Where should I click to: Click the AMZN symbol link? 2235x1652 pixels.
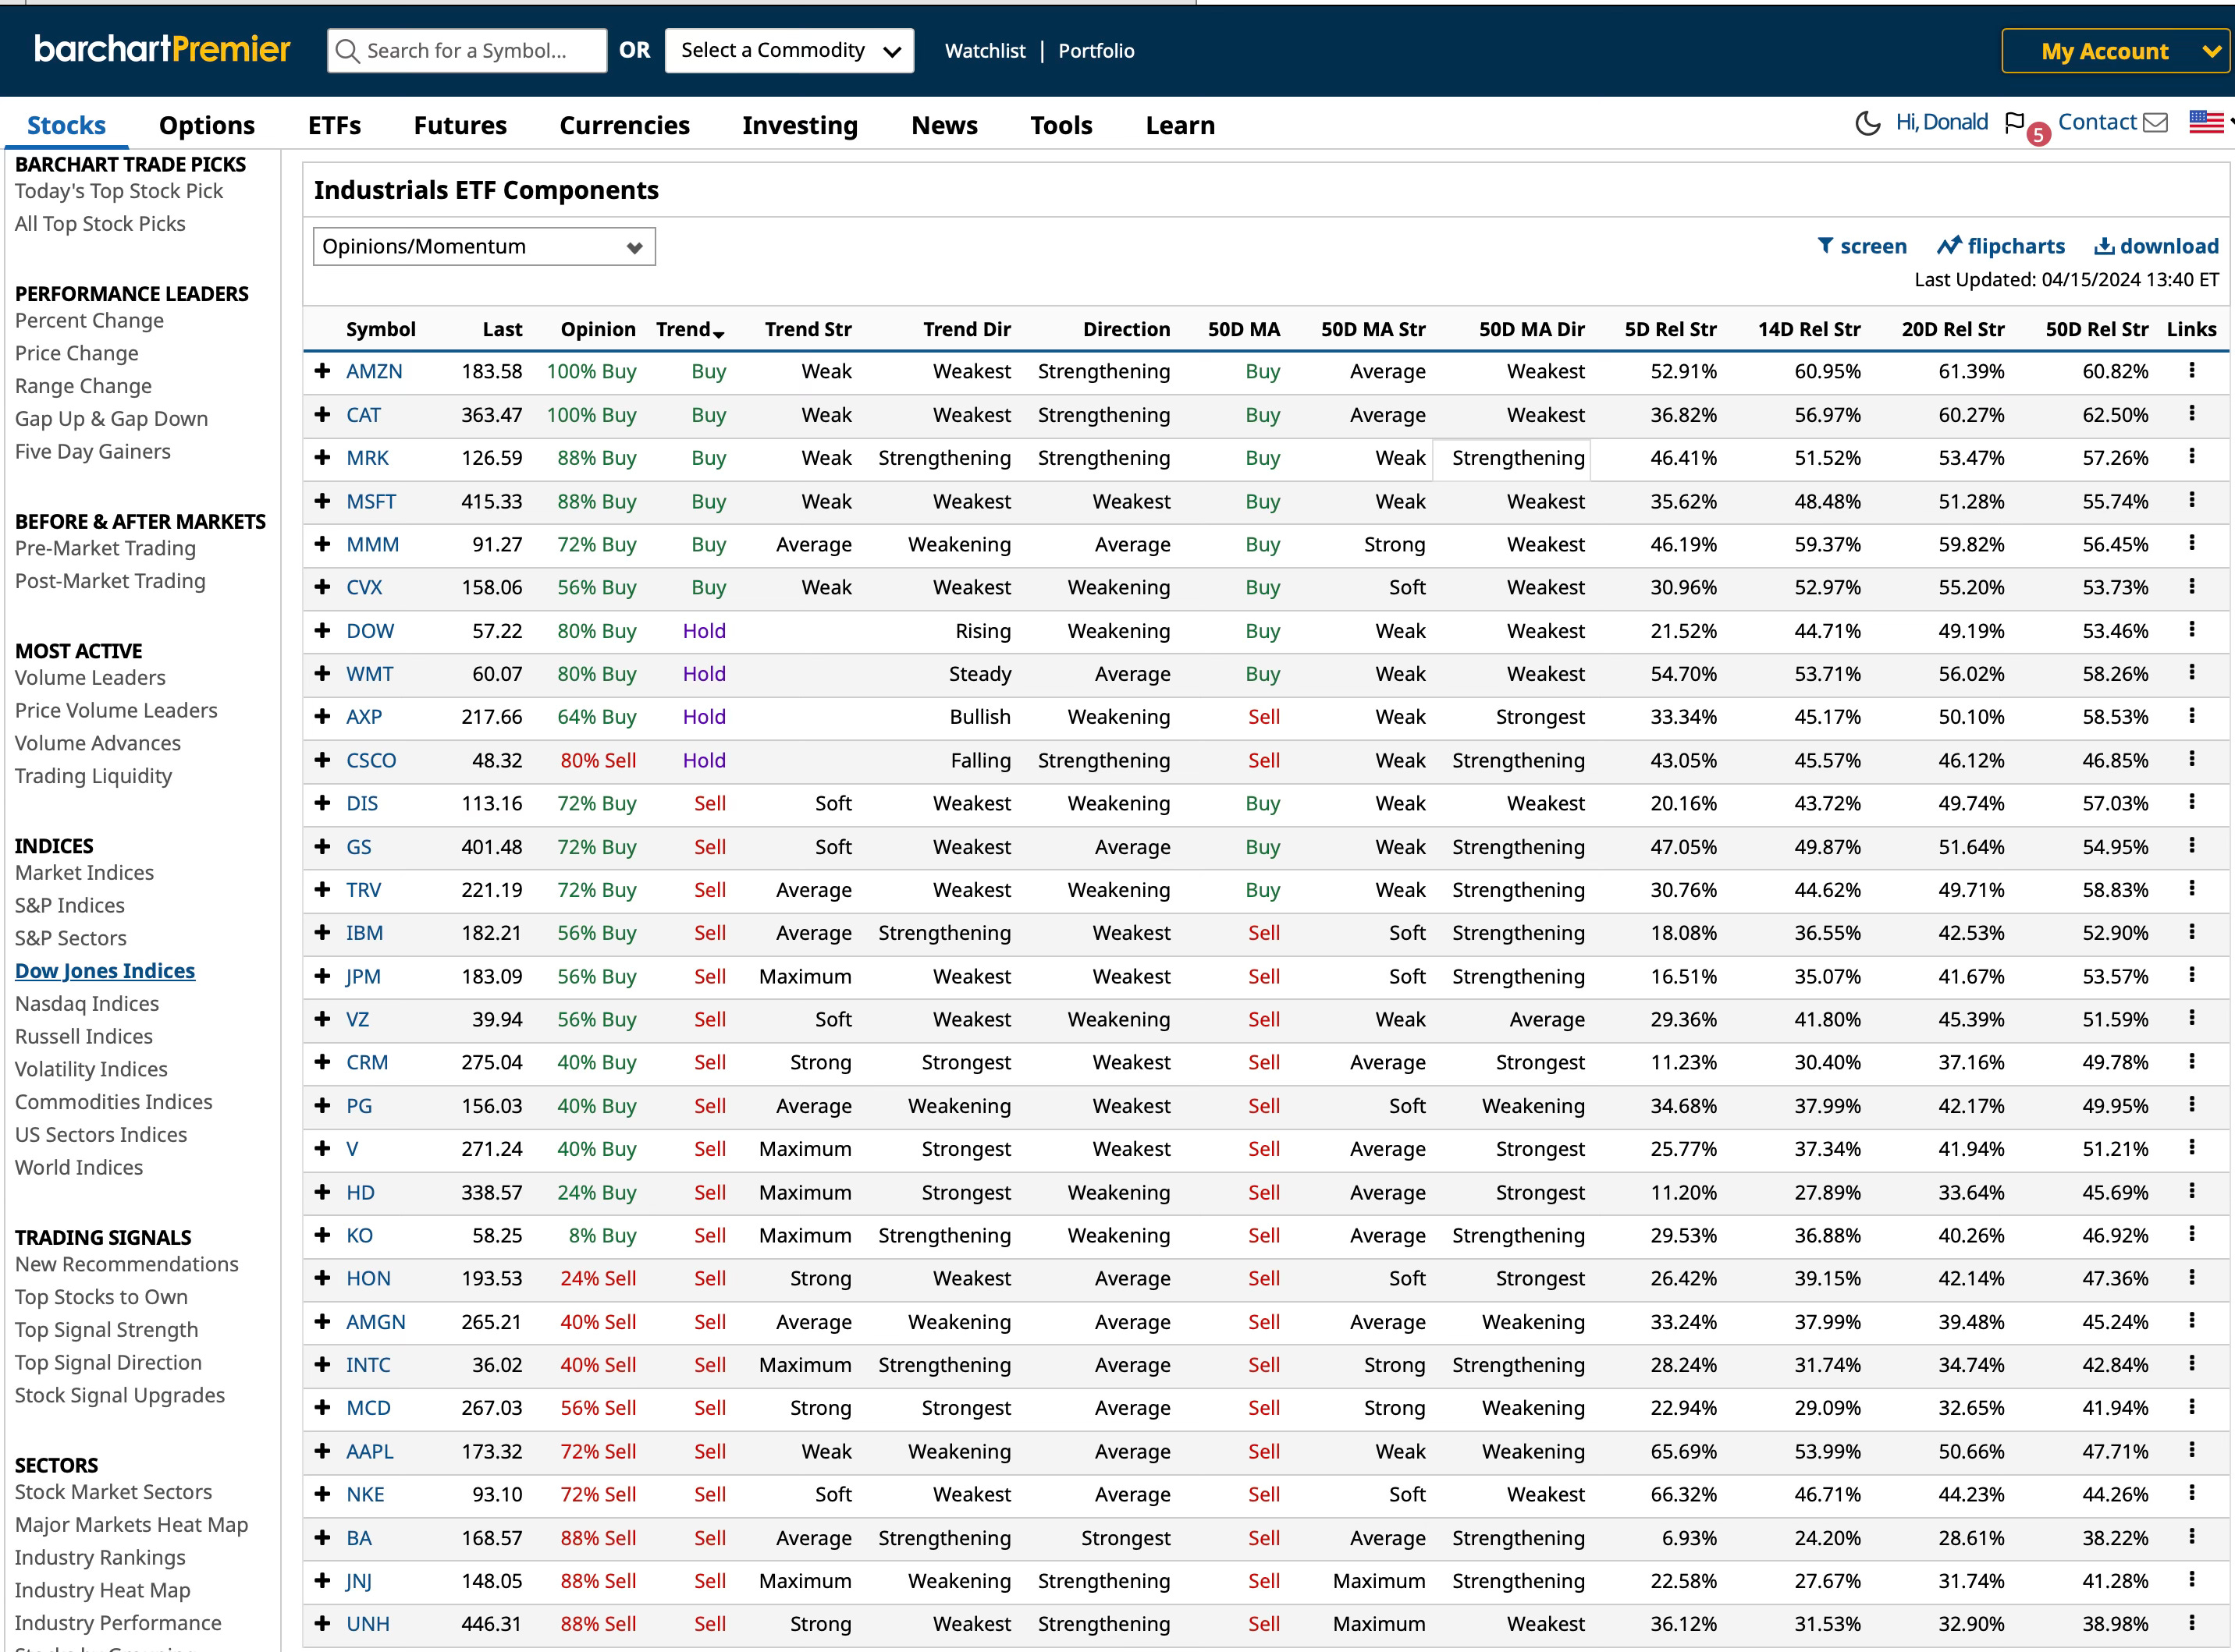(x=374, y=371)
